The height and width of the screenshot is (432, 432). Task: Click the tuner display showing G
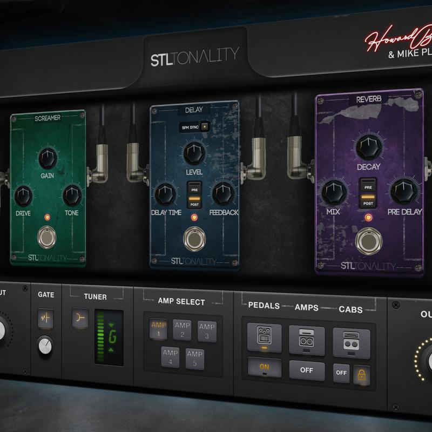(109, 337)
